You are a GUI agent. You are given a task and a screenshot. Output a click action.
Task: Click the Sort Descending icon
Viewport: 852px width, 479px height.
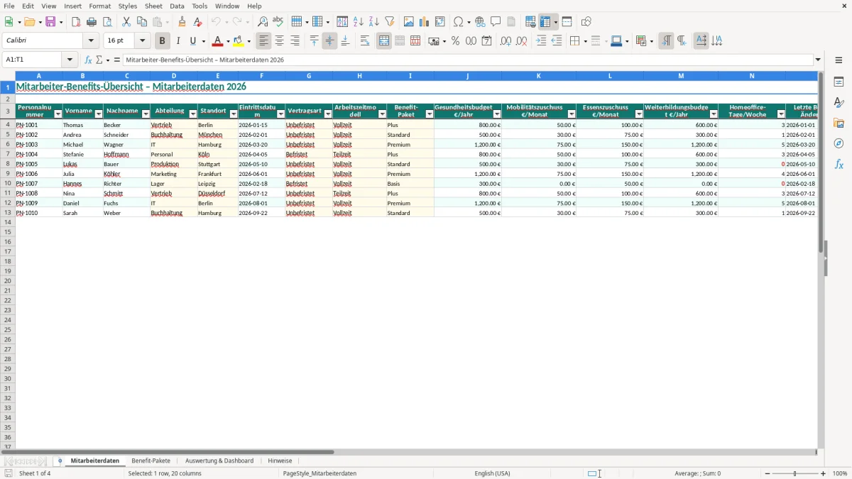coord(373,22)
